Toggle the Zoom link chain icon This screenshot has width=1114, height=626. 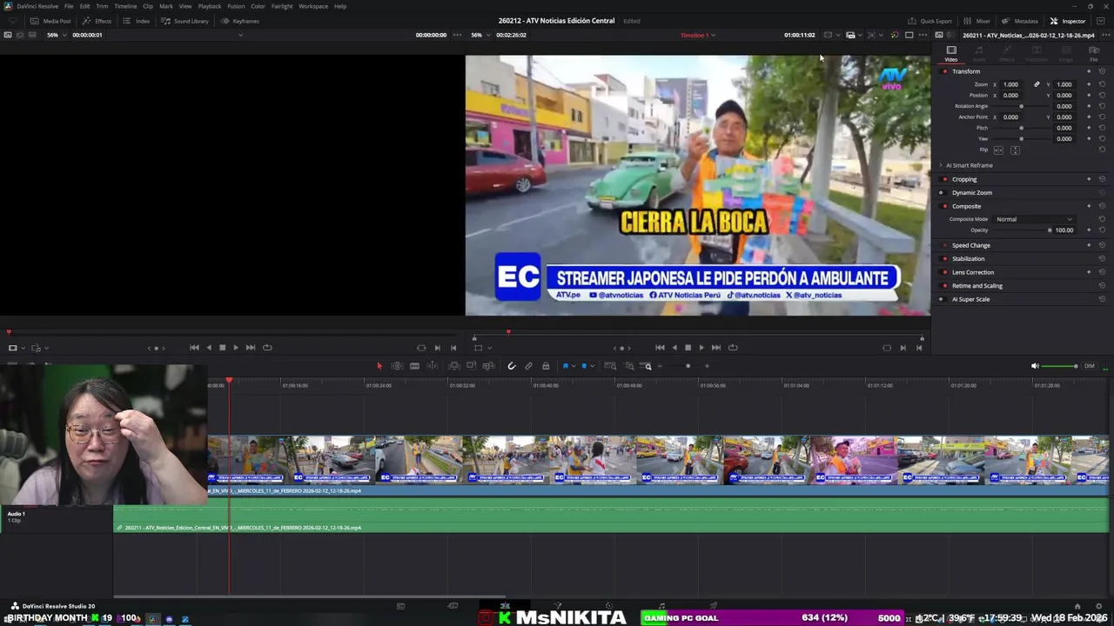click(1037, 84)
